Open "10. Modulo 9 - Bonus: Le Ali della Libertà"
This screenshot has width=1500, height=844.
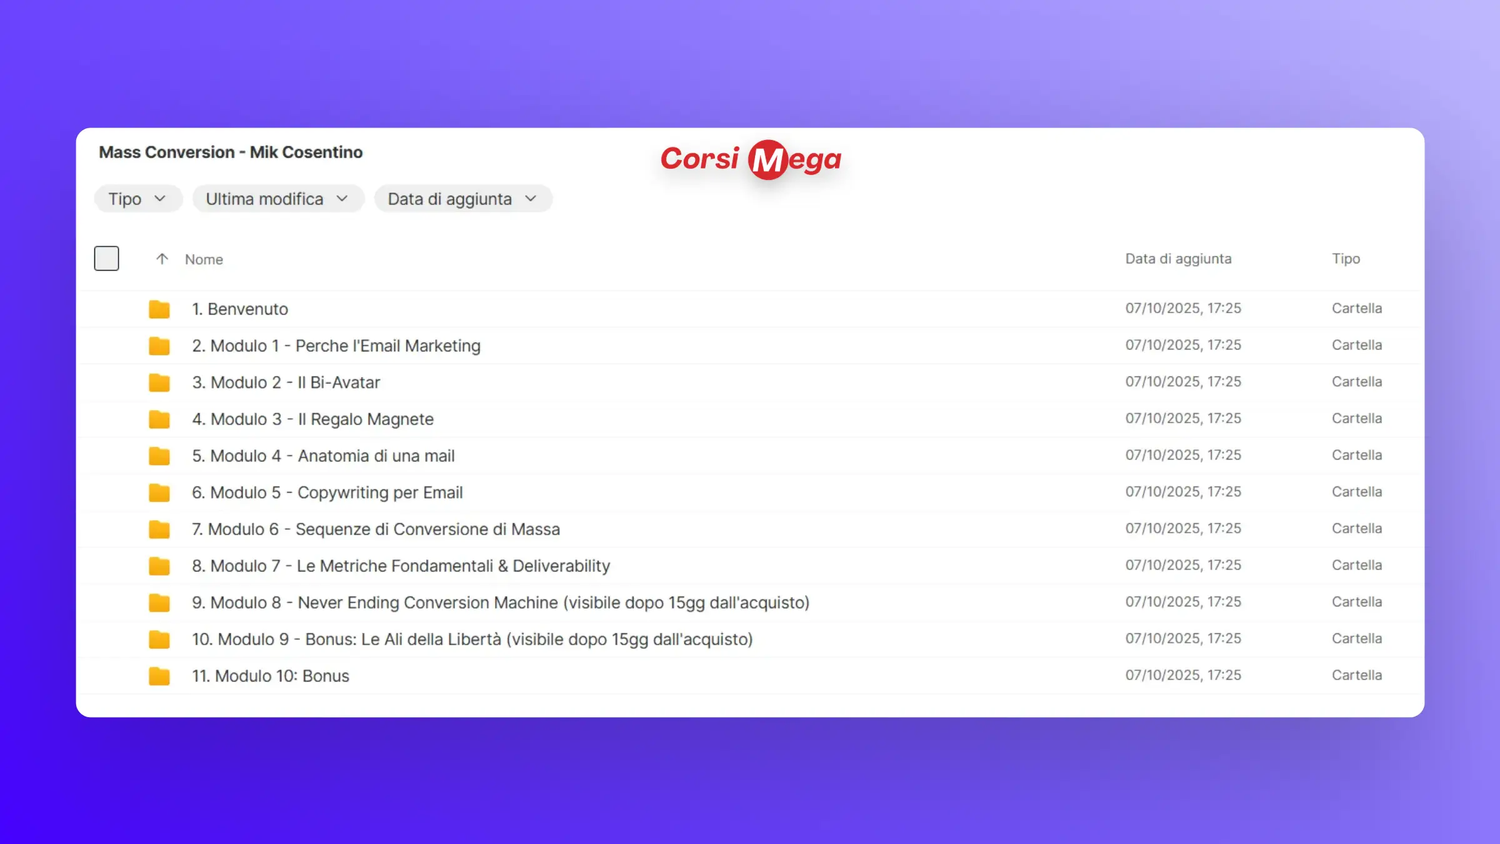tap(472, 640)
